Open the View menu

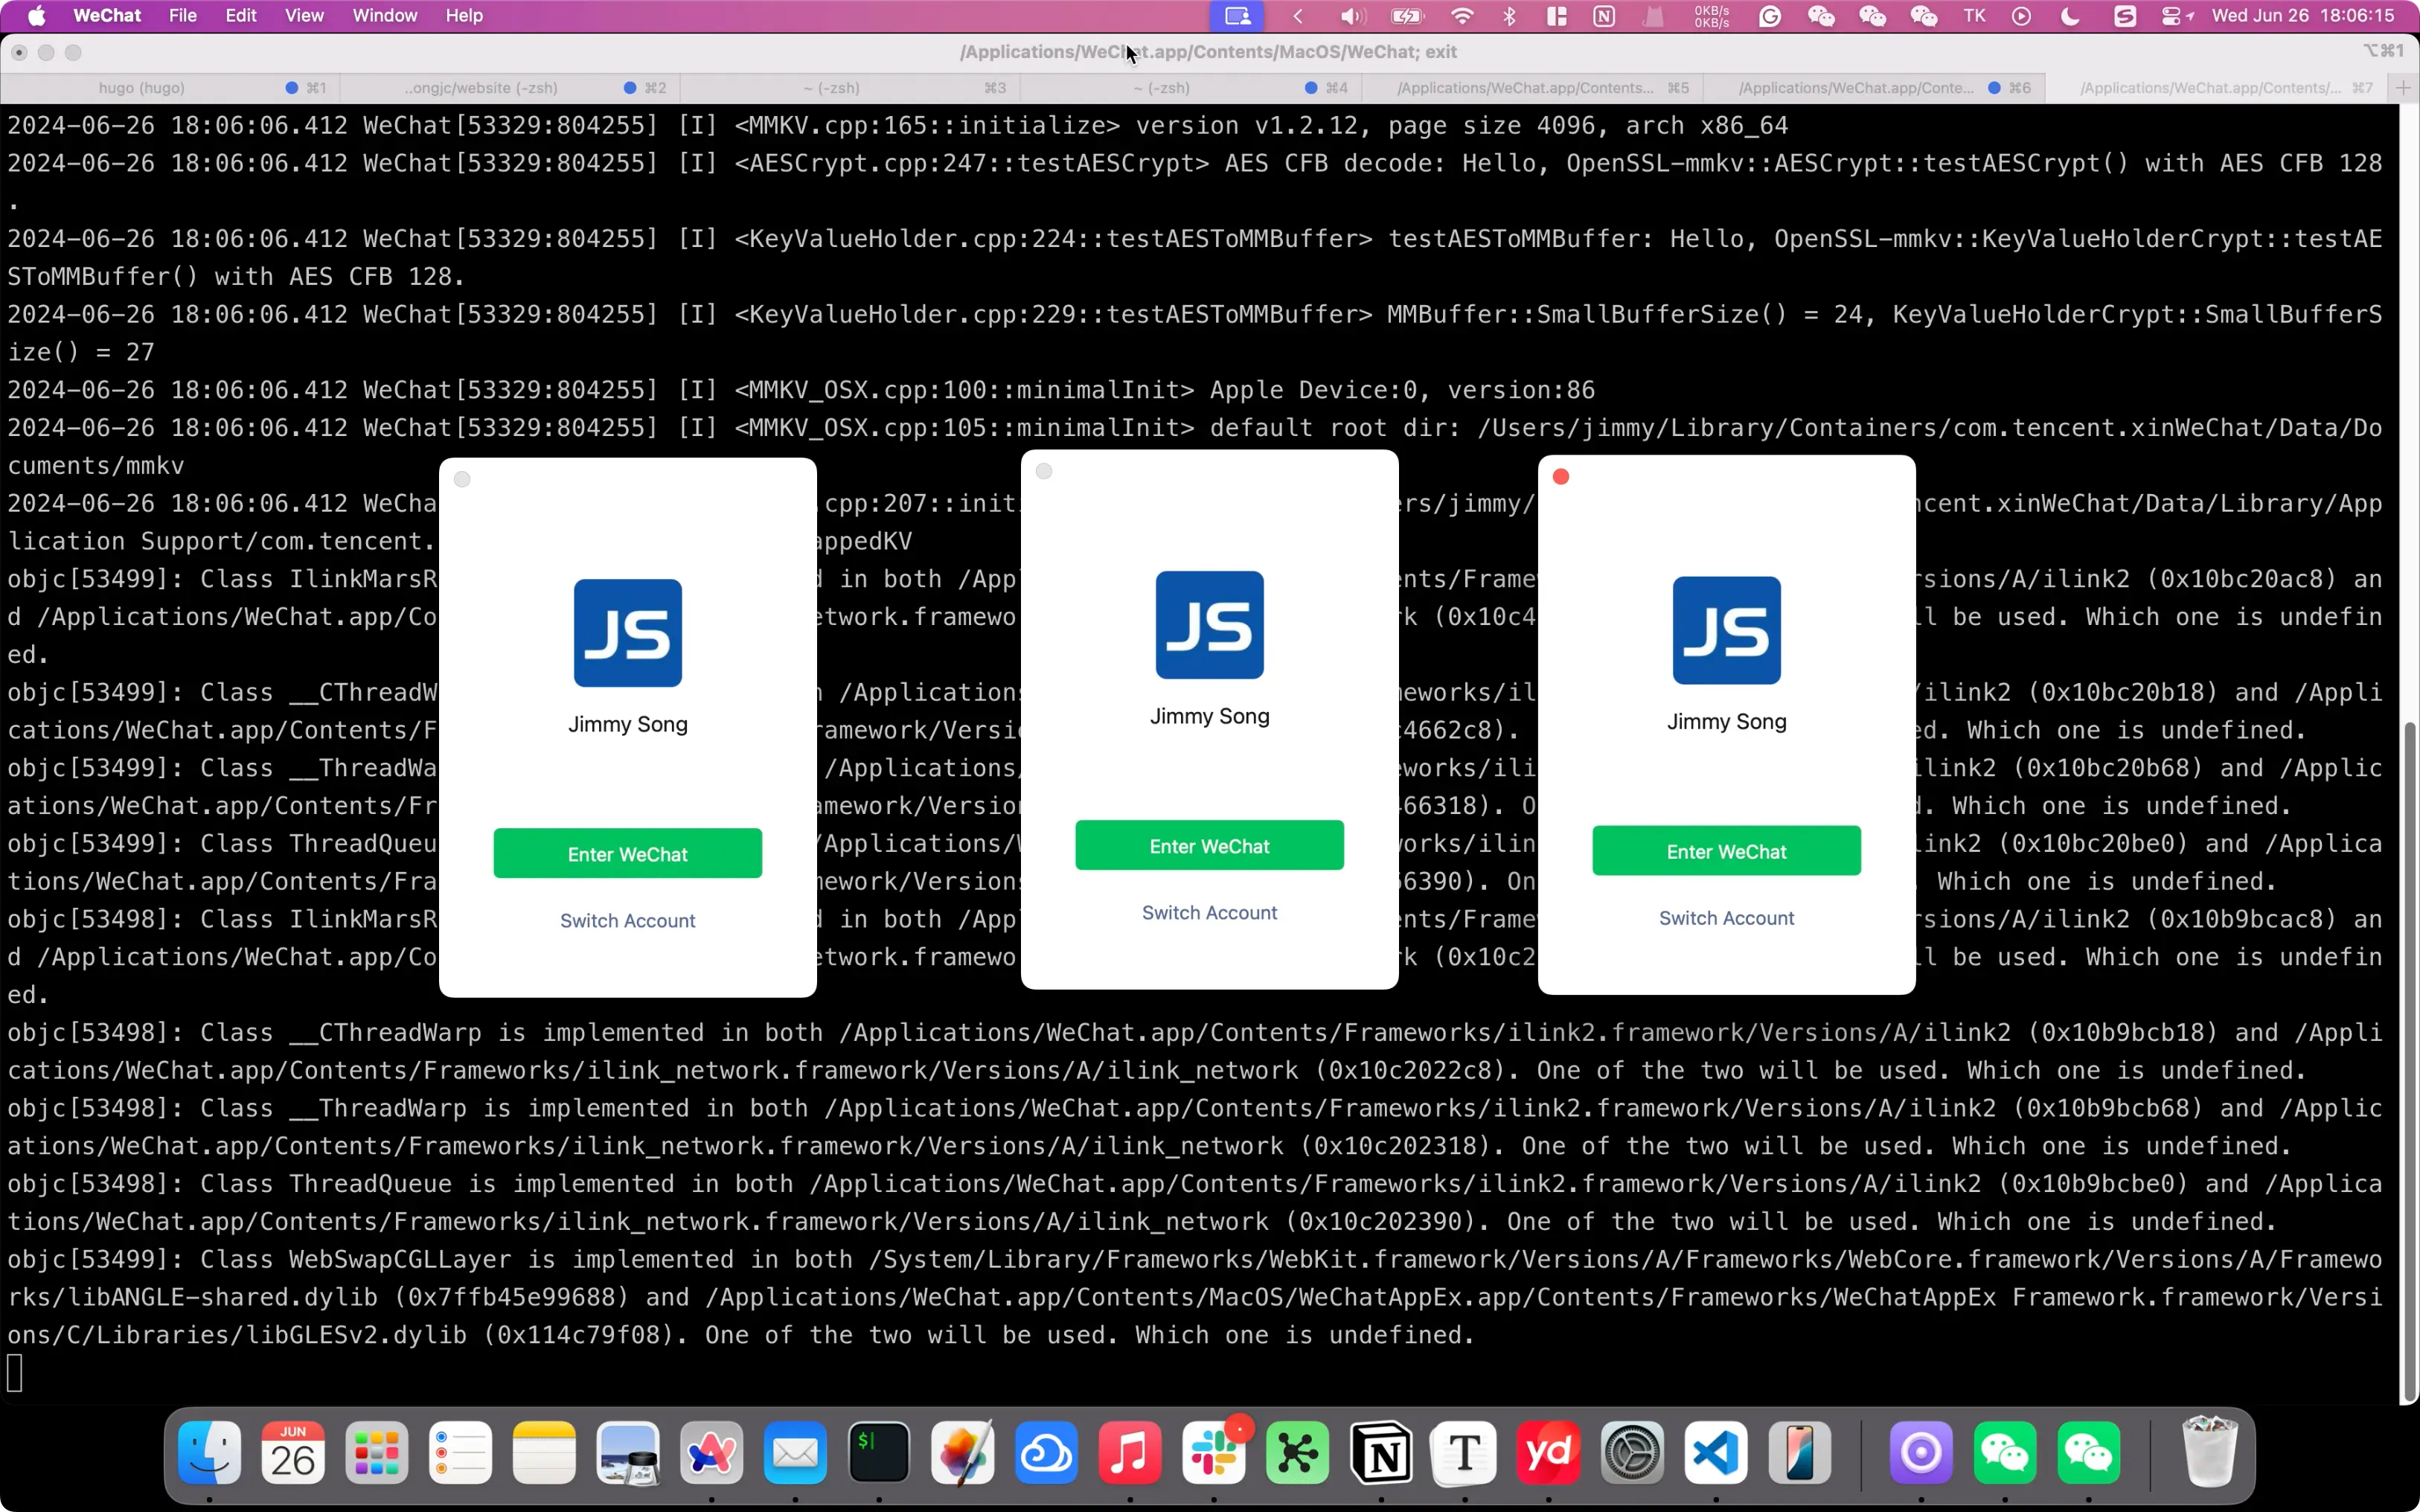pos(304,16)
